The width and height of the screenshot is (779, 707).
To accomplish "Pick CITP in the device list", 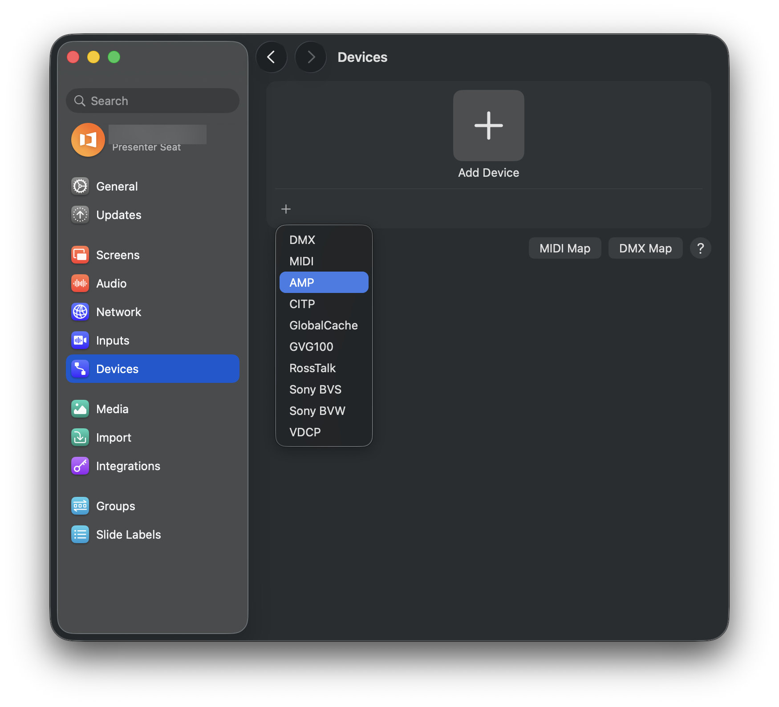I will tap(324, 304).
